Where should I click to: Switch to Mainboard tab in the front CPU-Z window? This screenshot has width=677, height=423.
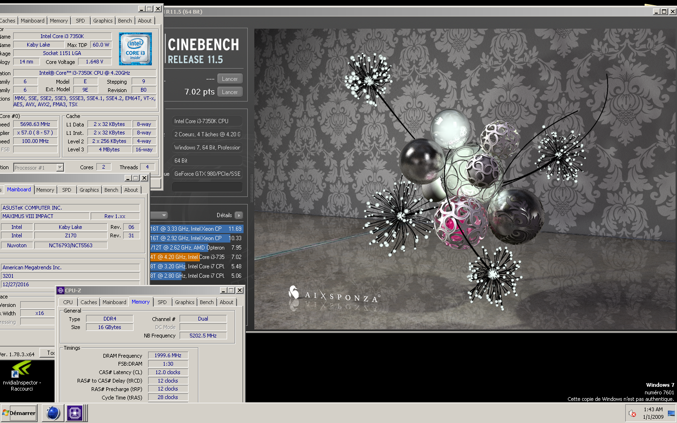[x=114, y=302]
